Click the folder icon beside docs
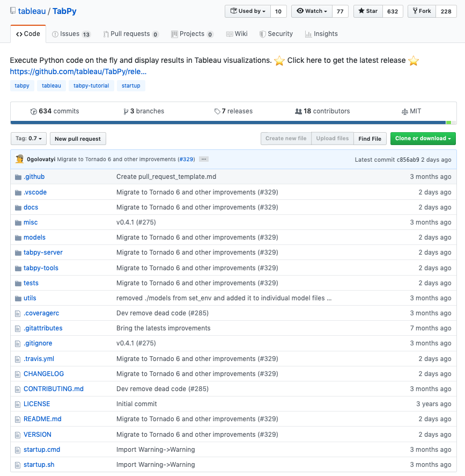Viewport: 465px width, 476px height. [x=18, y=207]
